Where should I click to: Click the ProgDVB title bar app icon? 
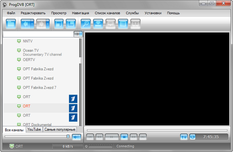tap(5, 5)
